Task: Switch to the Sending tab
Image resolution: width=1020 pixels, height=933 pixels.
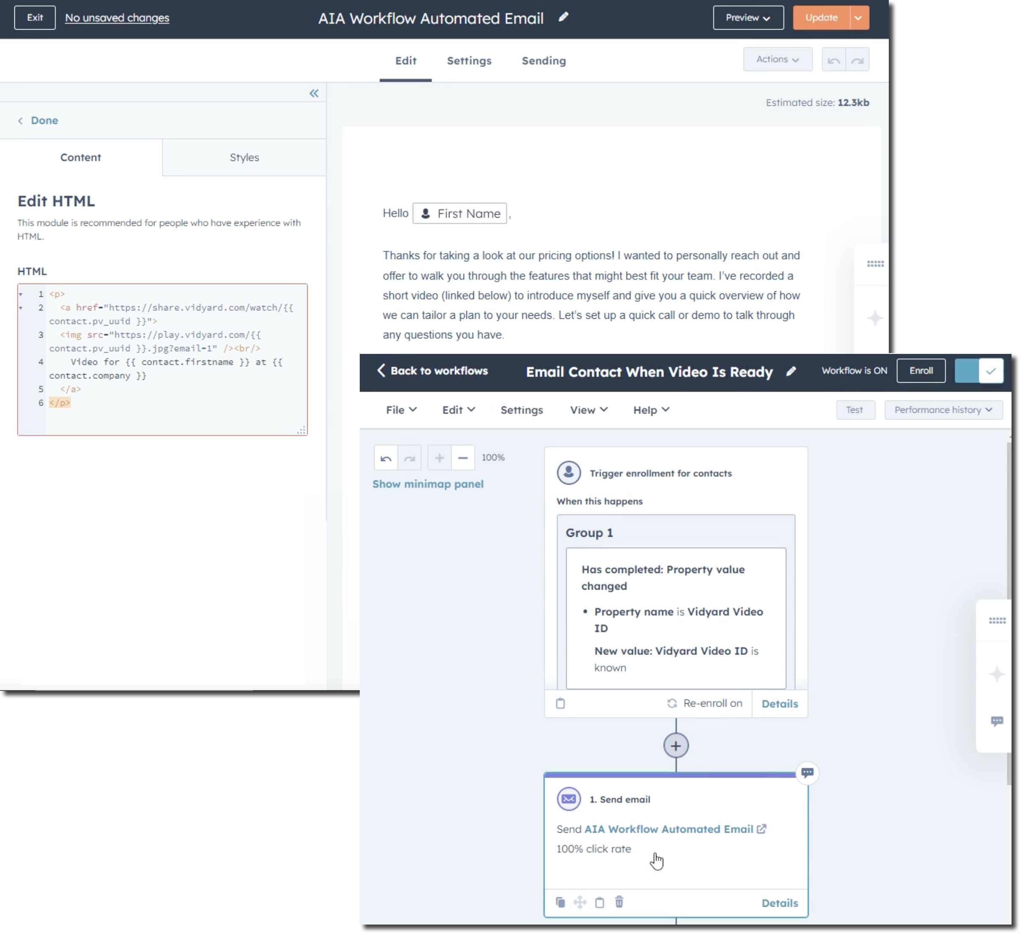Action: [544, 61]
